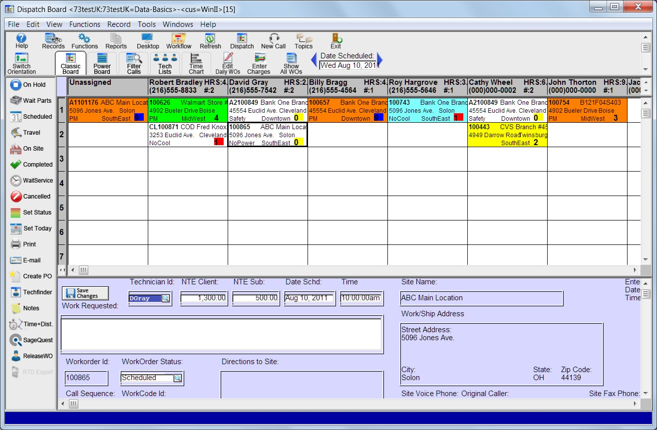The width and height of the screenshot is (657, 430).
Task: Switch to the Power Board
Action: (x=101, y=63)
